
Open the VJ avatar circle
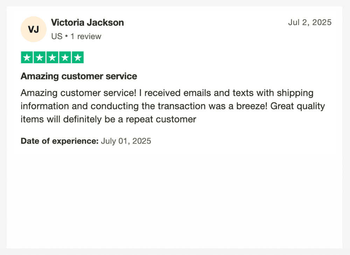coord(34,29)
